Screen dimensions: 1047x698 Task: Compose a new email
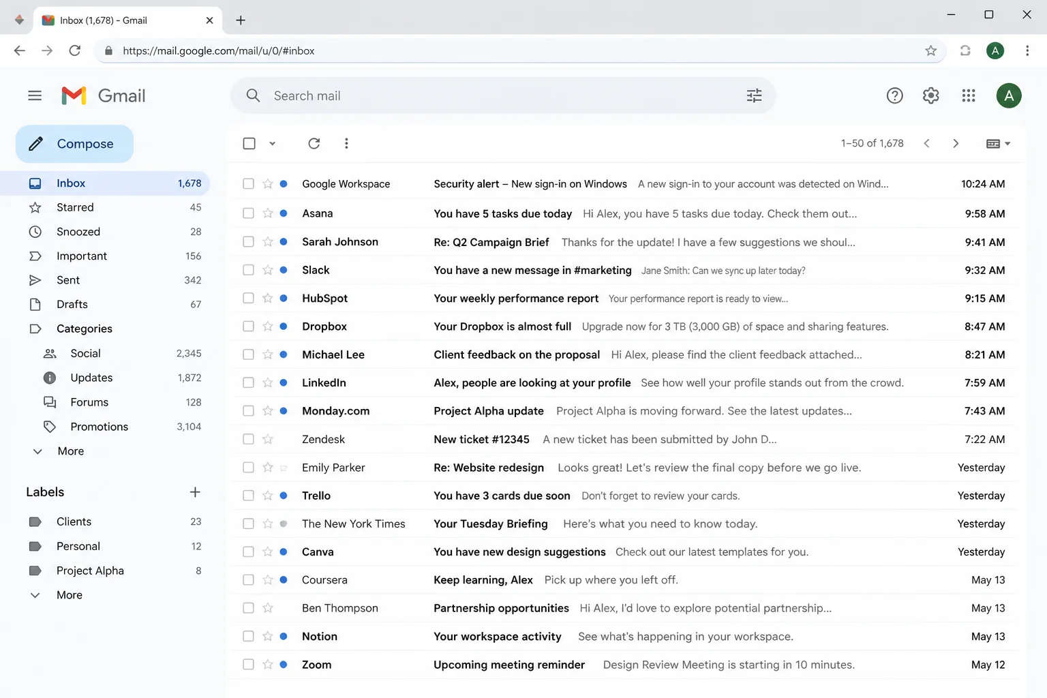(x=74, y=144)
